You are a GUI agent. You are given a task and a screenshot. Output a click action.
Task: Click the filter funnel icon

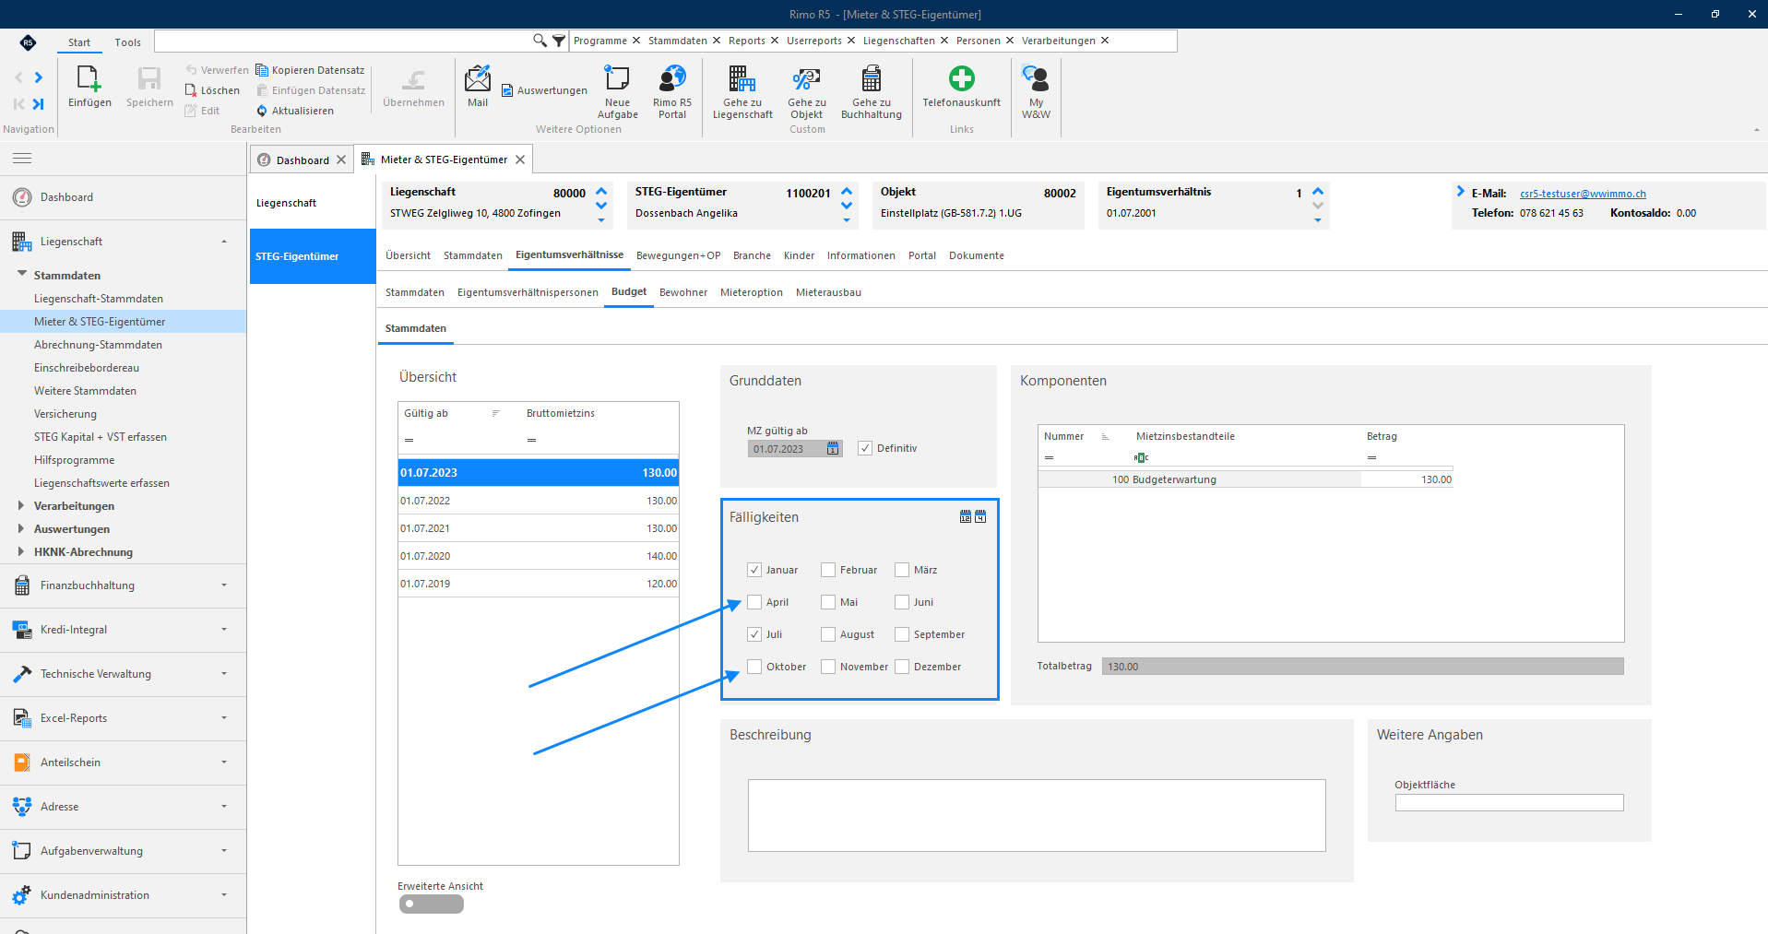point(558,41)
